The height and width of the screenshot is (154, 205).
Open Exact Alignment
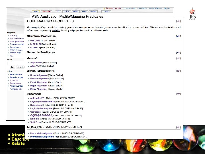tap(39, 82)
